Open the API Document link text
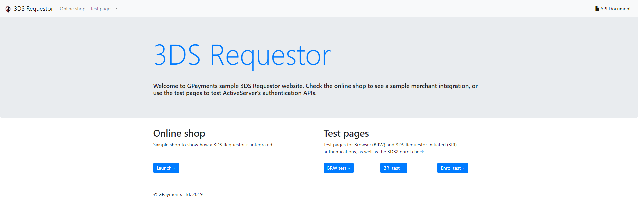The image size is (638, 205). click(615, 9)
